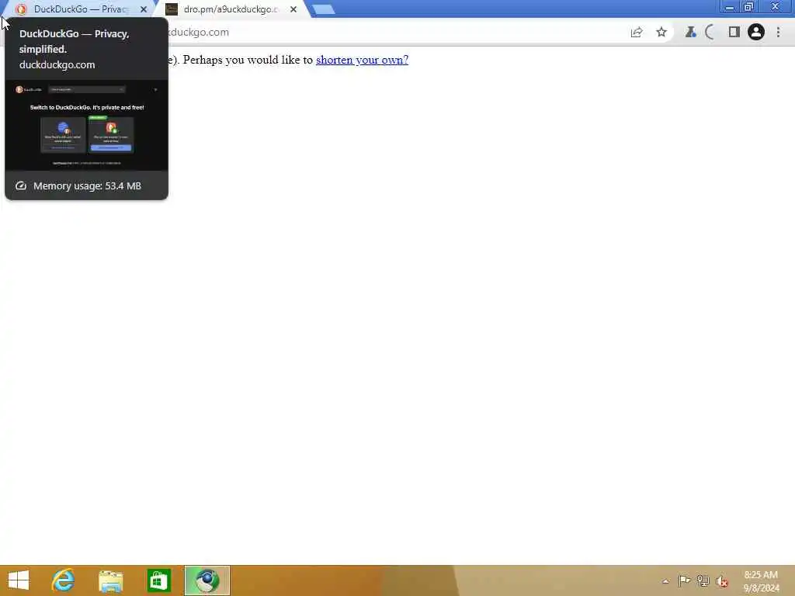Click the share page icon in address bar

[637, 33]
